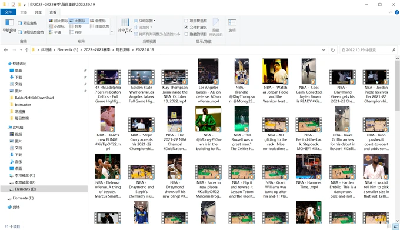Viewport: 400px width, 230px height.
Task: Enable the 项目复选框 item check boxes option
Action: pos(196,21)
